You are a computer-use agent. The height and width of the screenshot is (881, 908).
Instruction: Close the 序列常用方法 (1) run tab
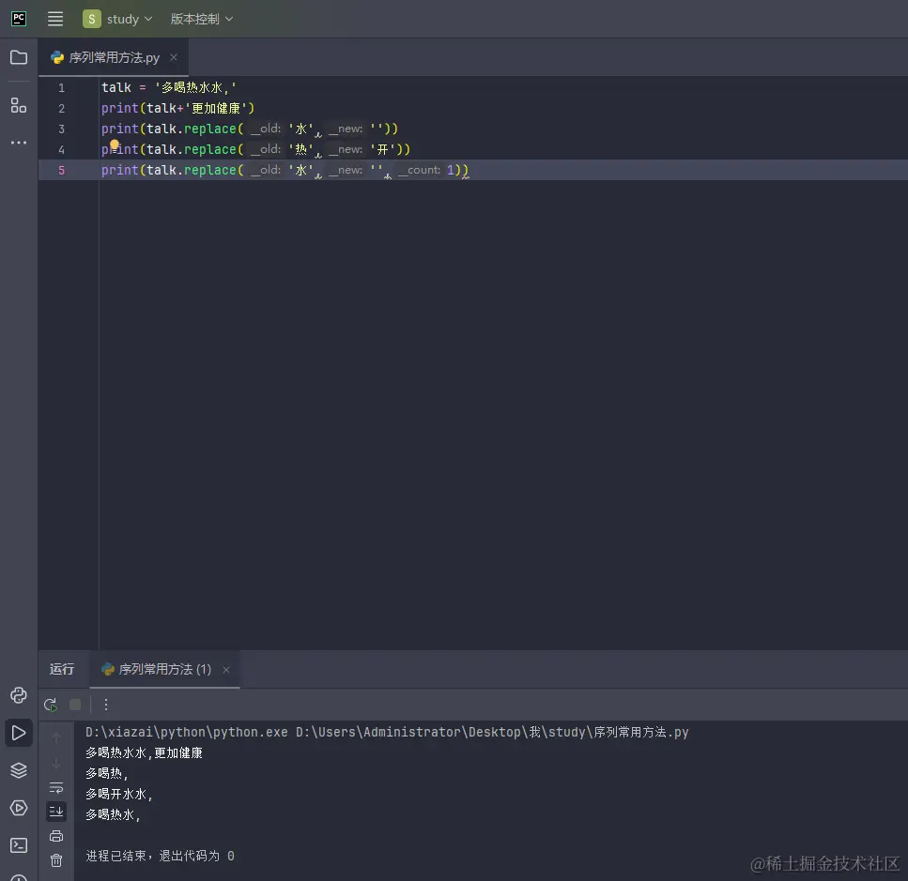point(226,670)
